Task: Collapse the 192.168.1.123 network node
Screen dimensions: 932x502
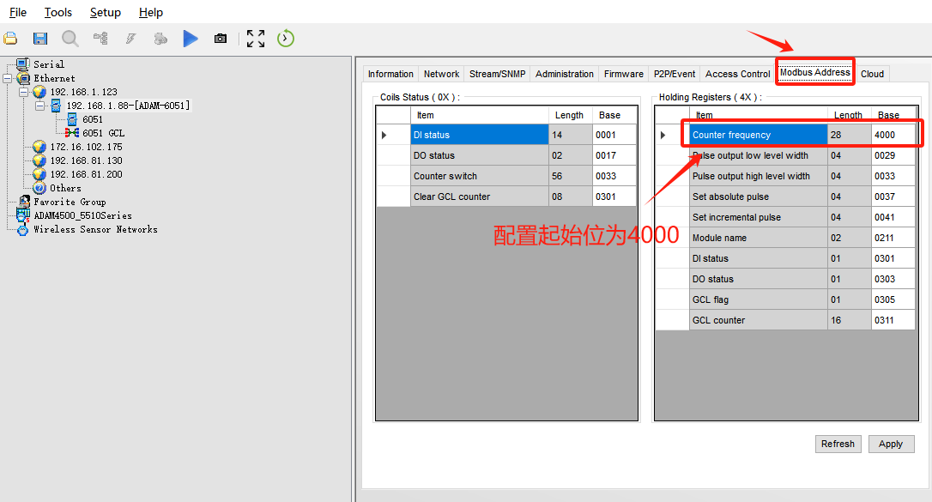Action: click(x=24, y=92)
